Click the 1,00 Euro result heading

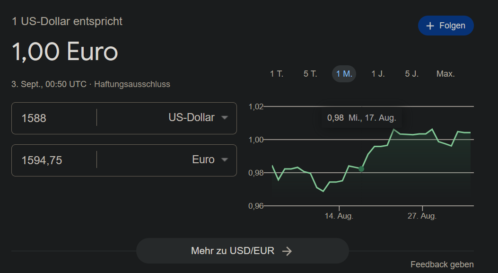tap(65, 52)
